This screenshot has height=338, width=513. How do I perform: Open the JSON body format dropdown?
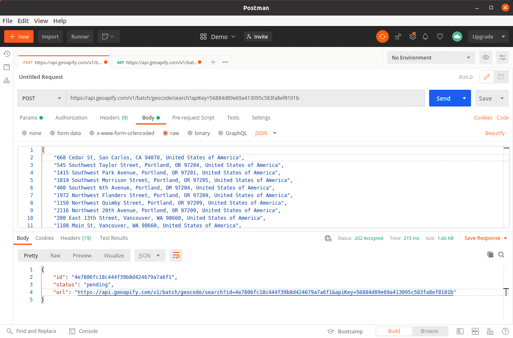click(x=266, y=133)
